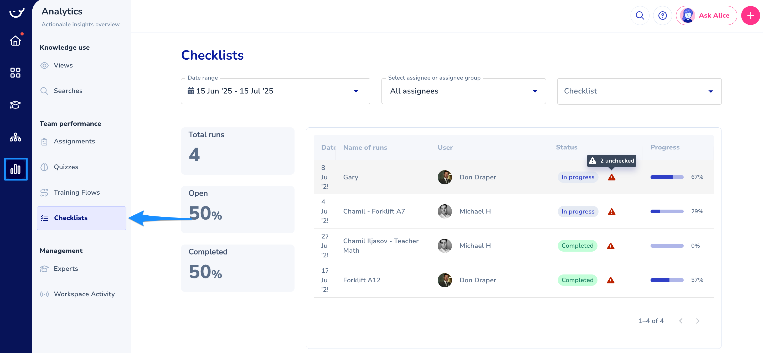
Task: Click warning icon next to Forklift A12 status
Action: [610, 280]
